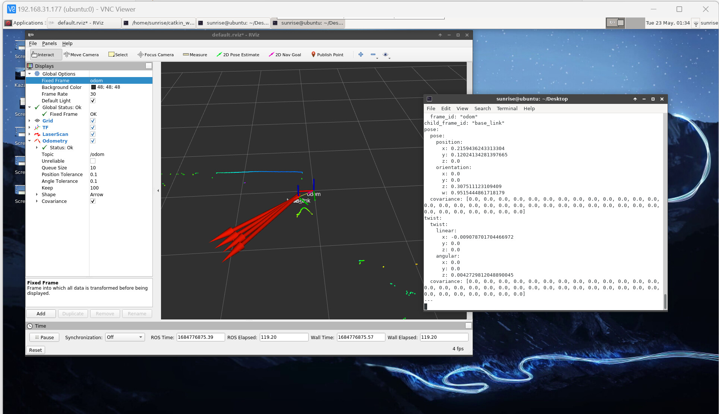Viewport: 719px width, 414px height.
Task: Expand the Shape property
Action: [x=37, y=194]
